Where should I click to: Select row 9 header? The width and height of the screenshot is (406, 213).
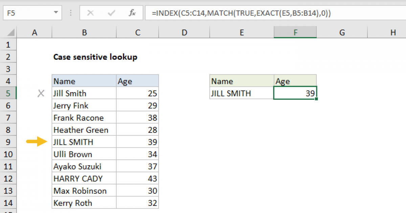click(8, 142)
